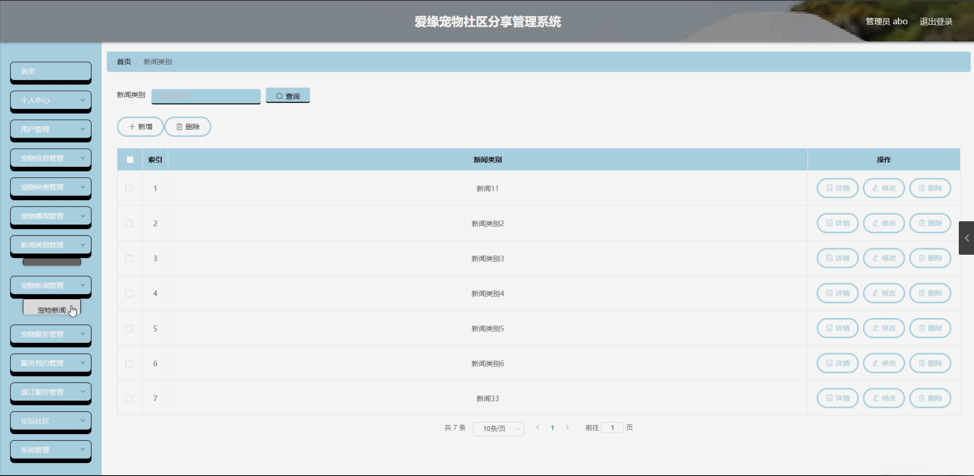
Task: Expand the 系统管理 sidebar menu
Action: (x=51, y=450)
